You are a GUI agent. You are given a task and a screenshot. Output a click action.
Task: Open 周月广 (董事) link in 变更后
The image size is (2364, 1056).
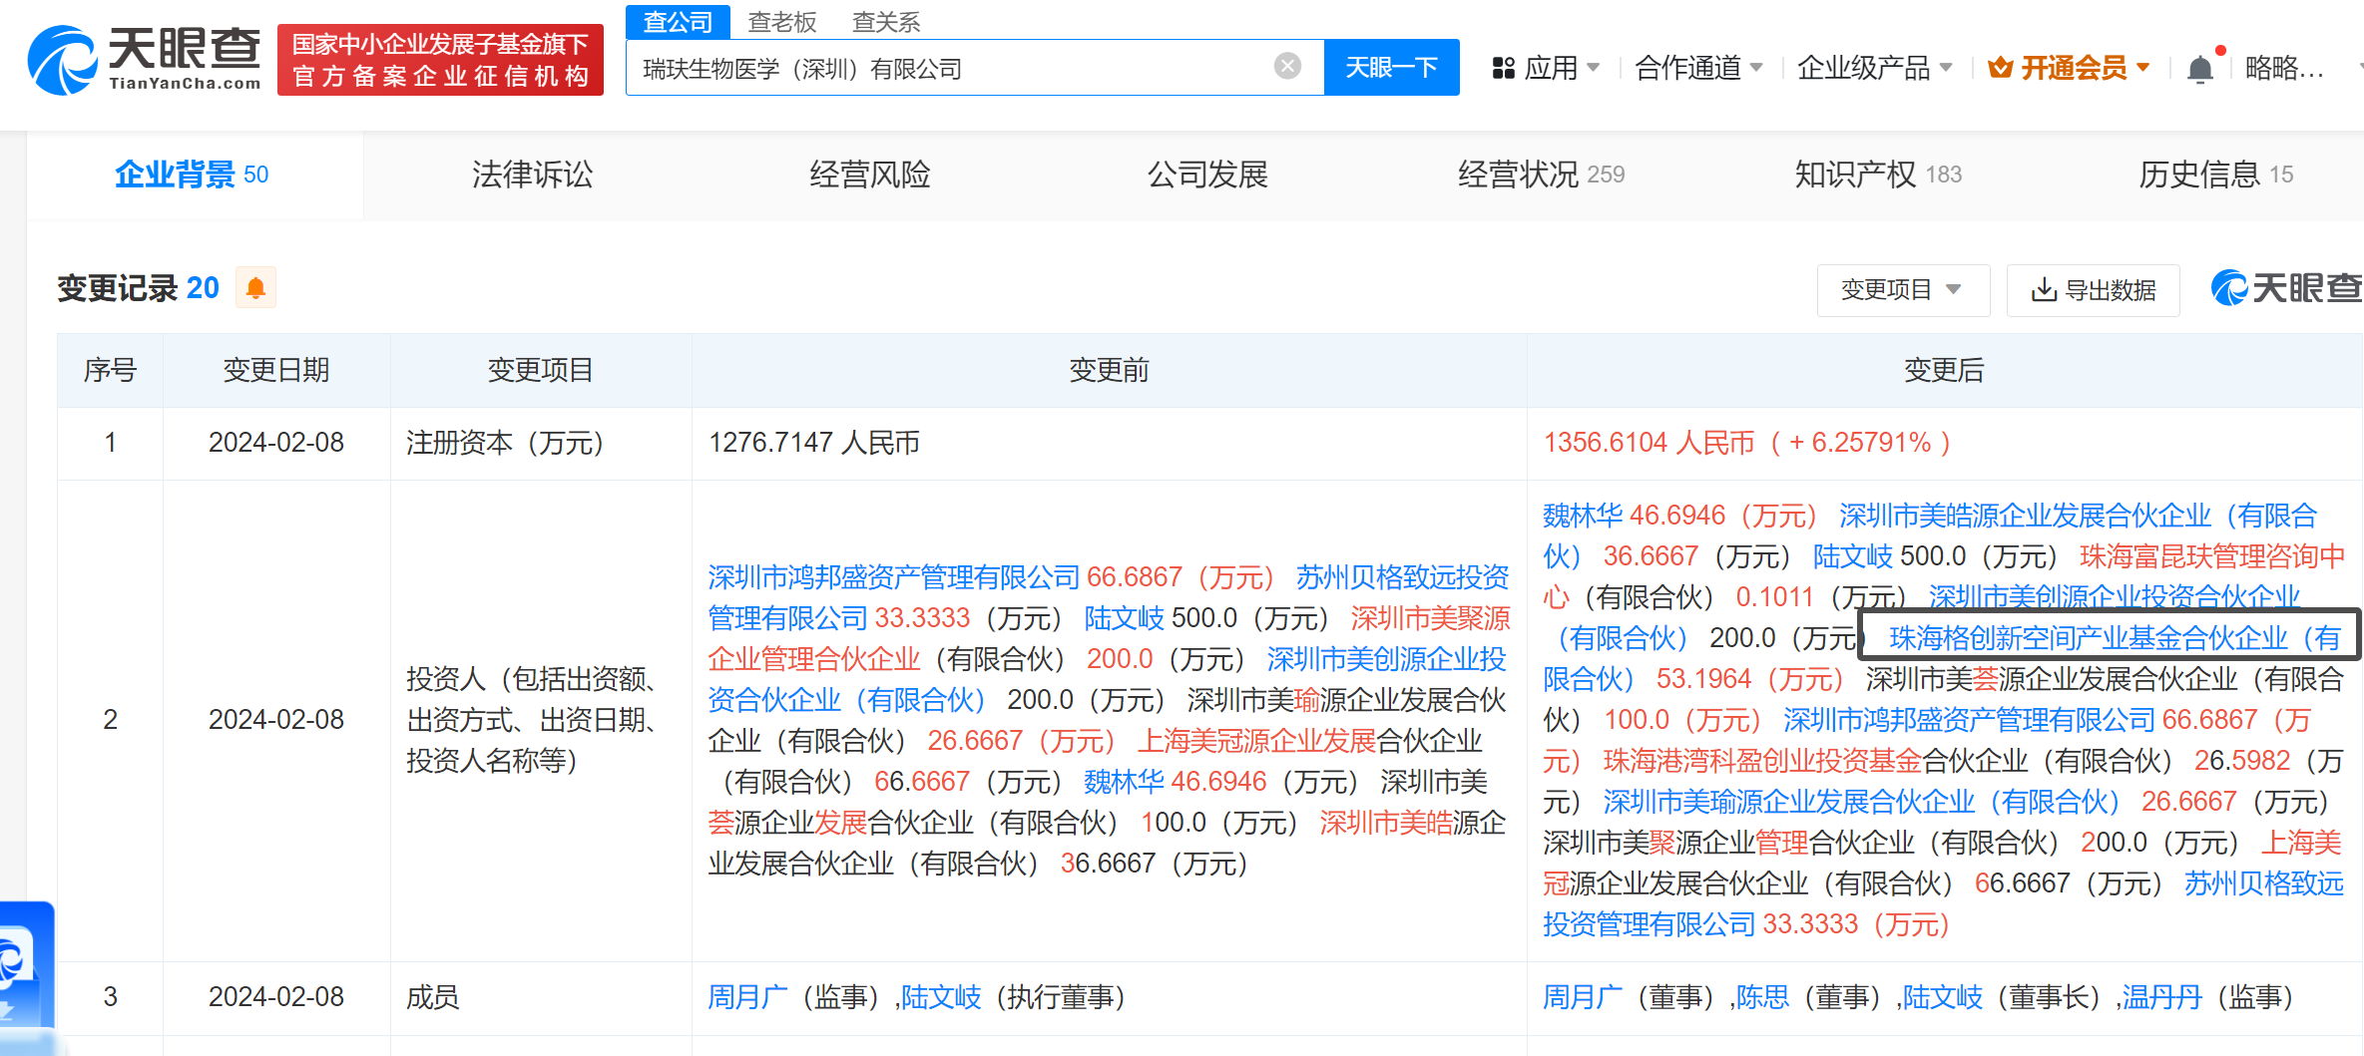[x=1583, y=997]
